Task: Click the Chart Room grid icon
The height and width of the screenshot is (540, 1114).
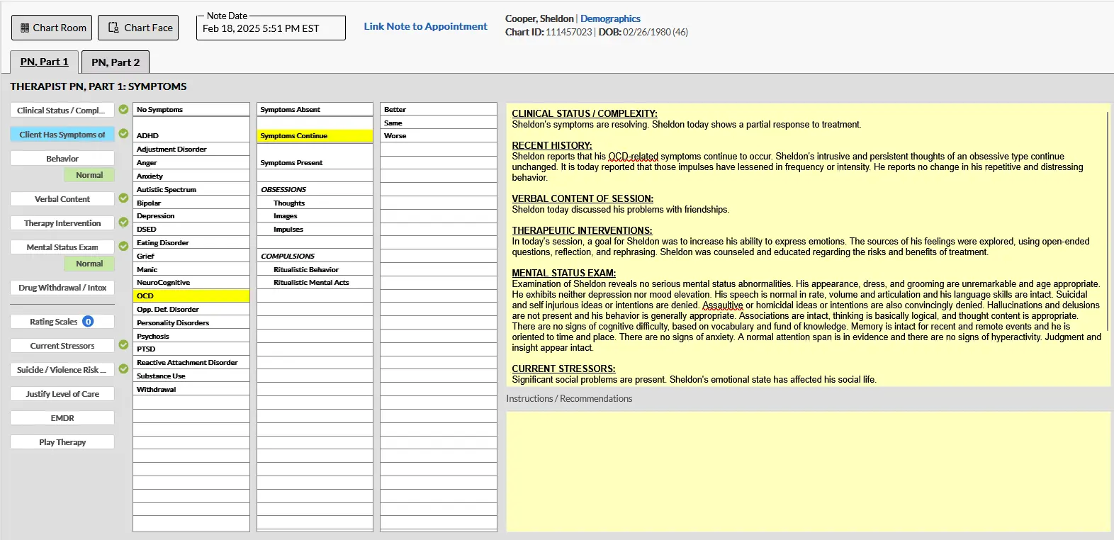Action: pyautogui.click(x=26, y=28)
